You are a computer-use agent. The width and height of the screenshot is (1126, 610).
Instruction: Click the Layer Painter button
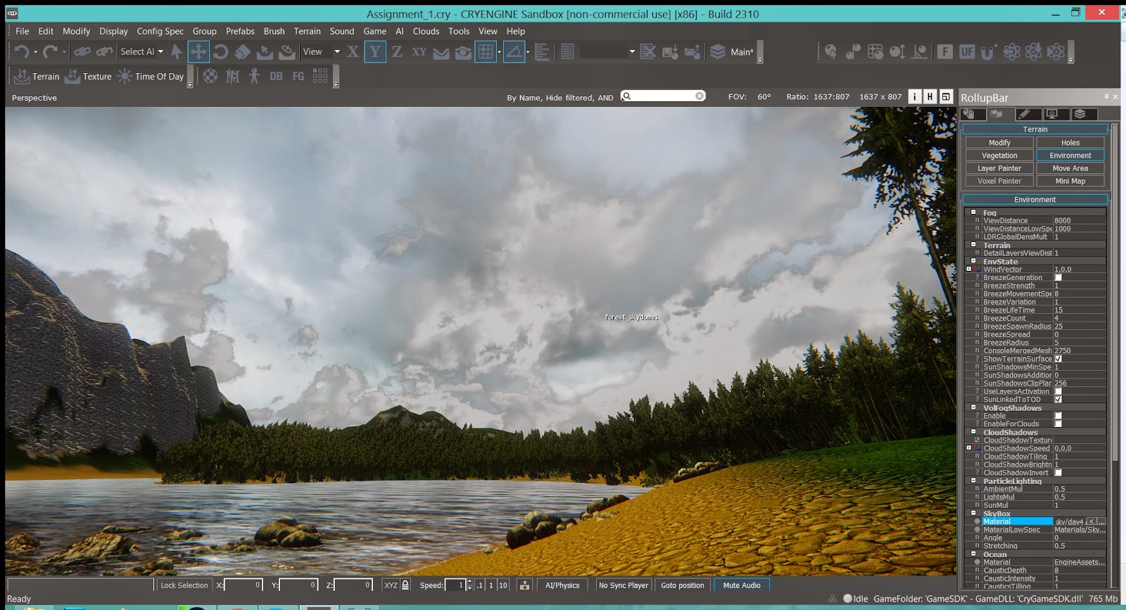click(999, 168)
